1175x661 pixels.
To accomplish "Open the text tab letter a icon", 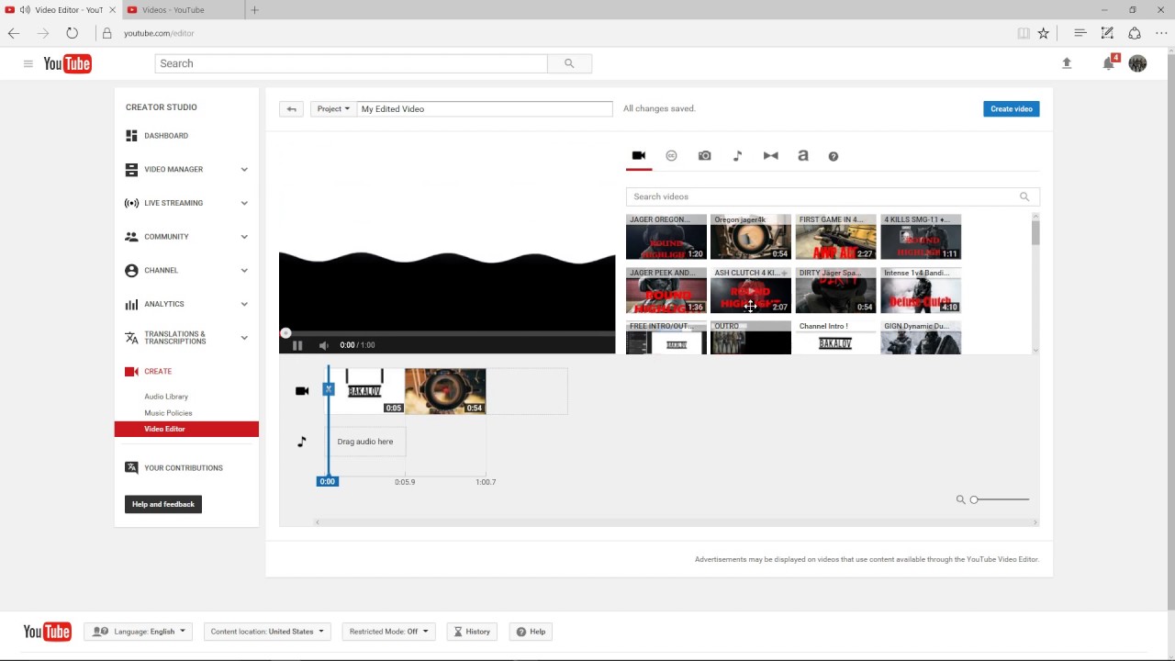I will pyautogui.click(x=803, y=156).
